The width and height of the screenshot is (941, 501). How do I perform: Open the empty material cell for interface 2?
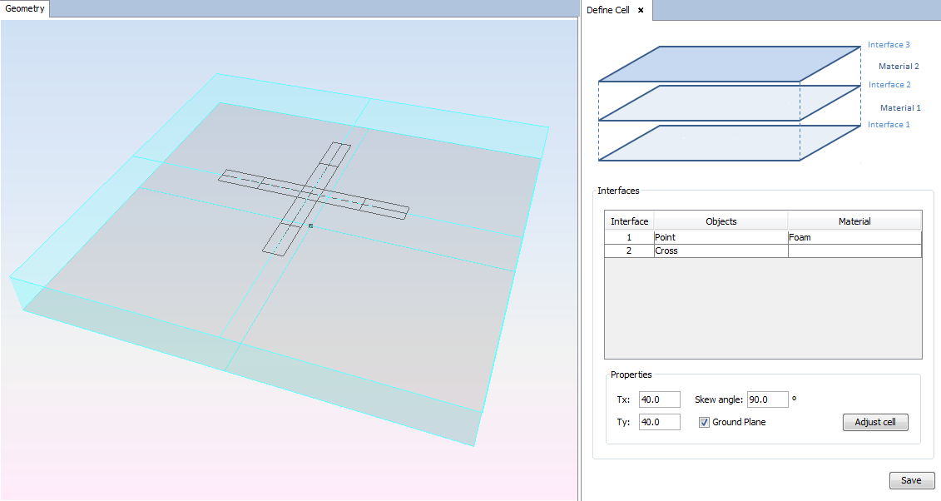pos(854,250)
